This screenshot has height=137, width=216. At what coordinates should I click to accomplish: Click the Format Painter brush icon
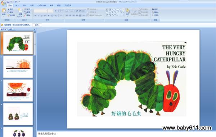coord(9,15)
